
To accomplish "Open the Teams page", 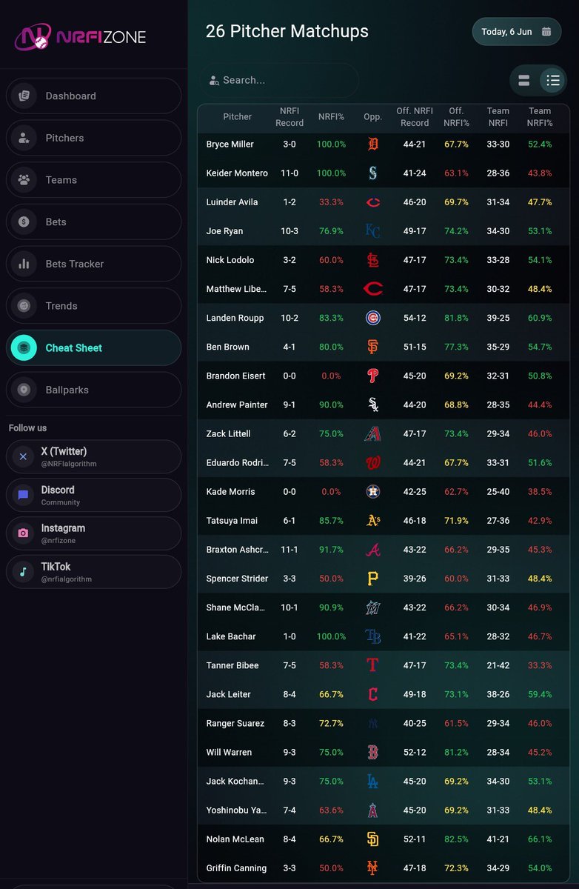I will (93, 180).
